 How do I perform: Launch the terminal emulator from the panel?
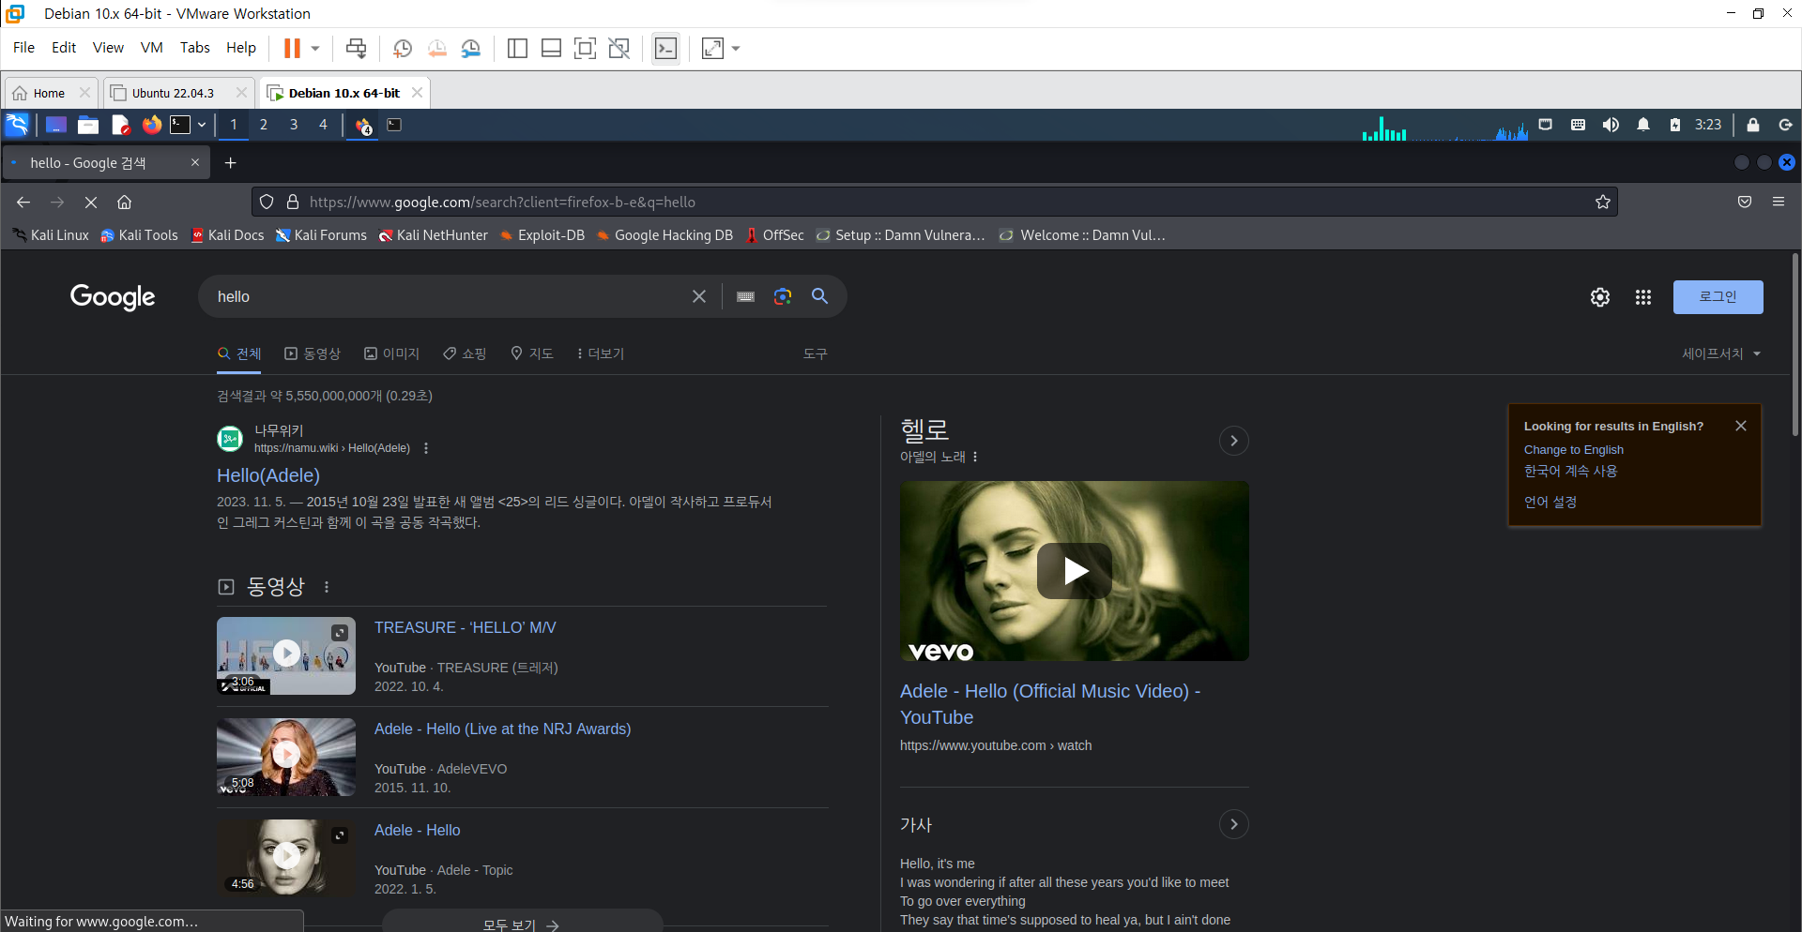[x=180, y=125]
